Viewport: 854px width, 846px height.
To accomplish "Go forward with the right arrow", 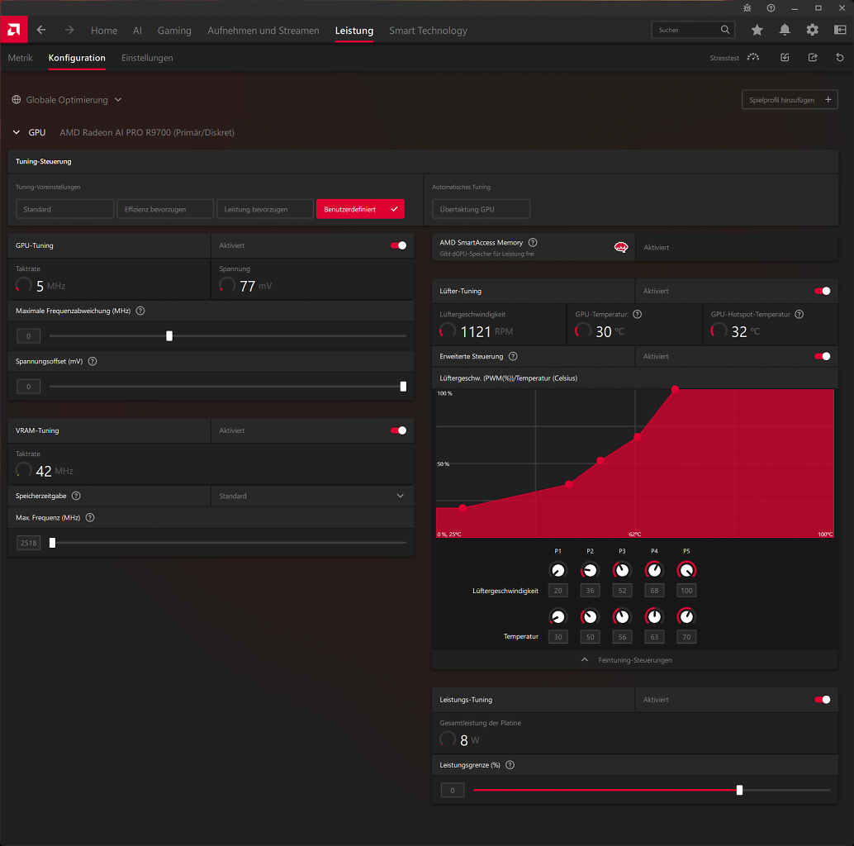I will pos(69,30).
